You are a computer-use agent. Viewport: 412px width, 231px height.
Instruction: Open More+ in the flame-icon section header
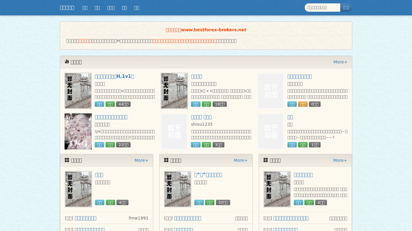coord(340,62)
